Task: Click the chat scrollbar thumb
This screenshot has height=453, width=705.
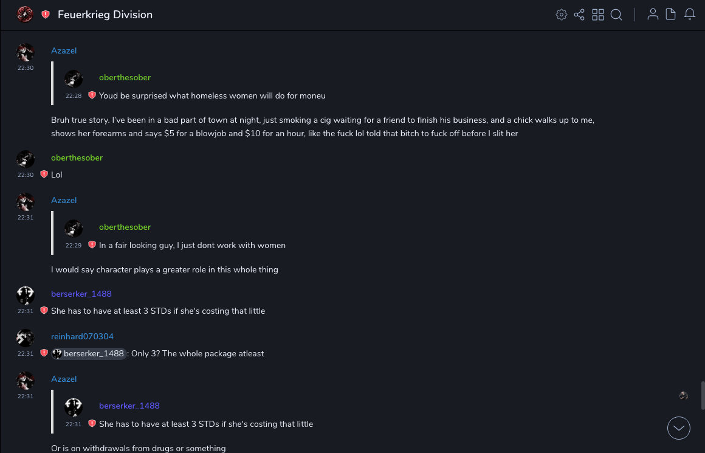Action: (703, 395)
